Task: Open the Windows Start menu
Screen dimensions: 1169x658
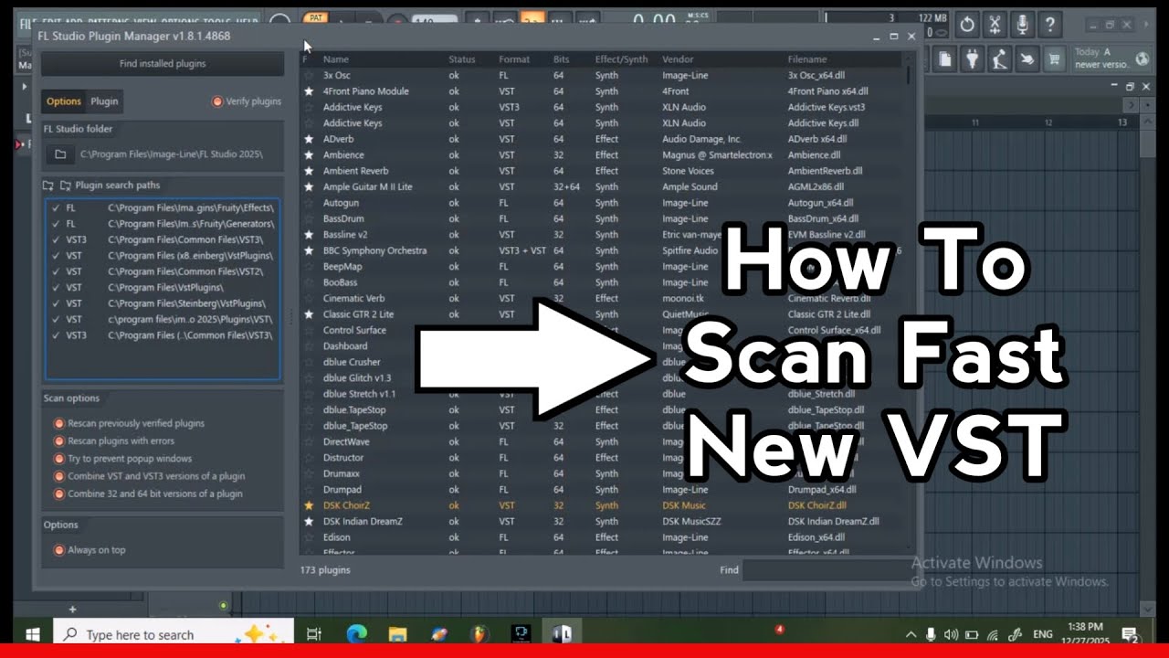Action: (x=33, y=634)
